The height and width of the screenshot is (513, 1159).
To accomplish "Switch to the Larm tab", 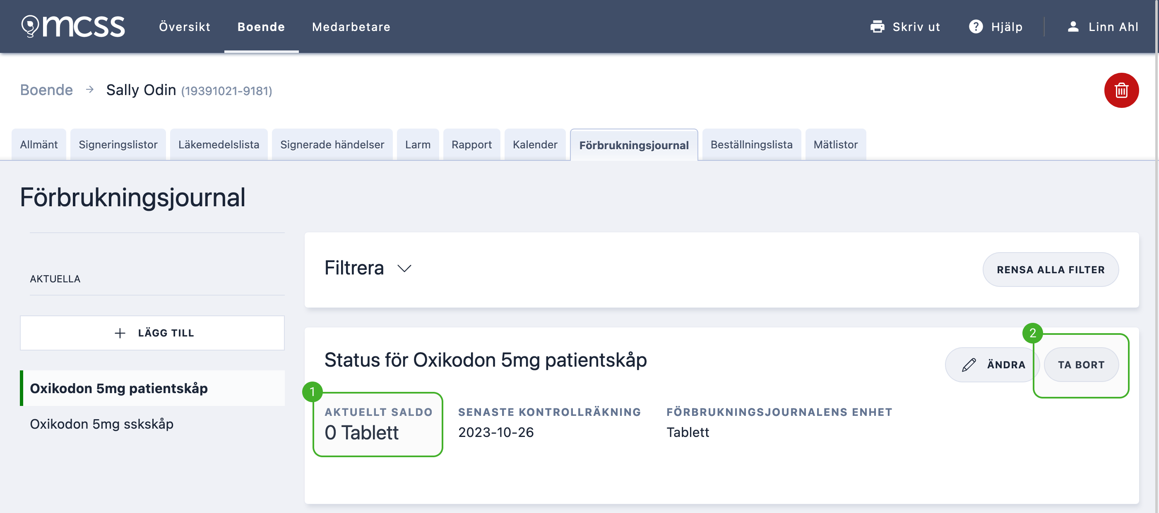I will click(x=418, y=144).
